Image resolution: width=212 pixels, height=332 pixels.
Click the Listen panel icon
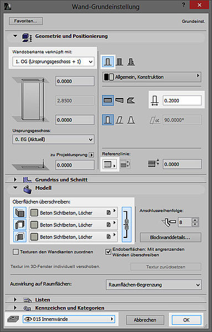[28, 300]
